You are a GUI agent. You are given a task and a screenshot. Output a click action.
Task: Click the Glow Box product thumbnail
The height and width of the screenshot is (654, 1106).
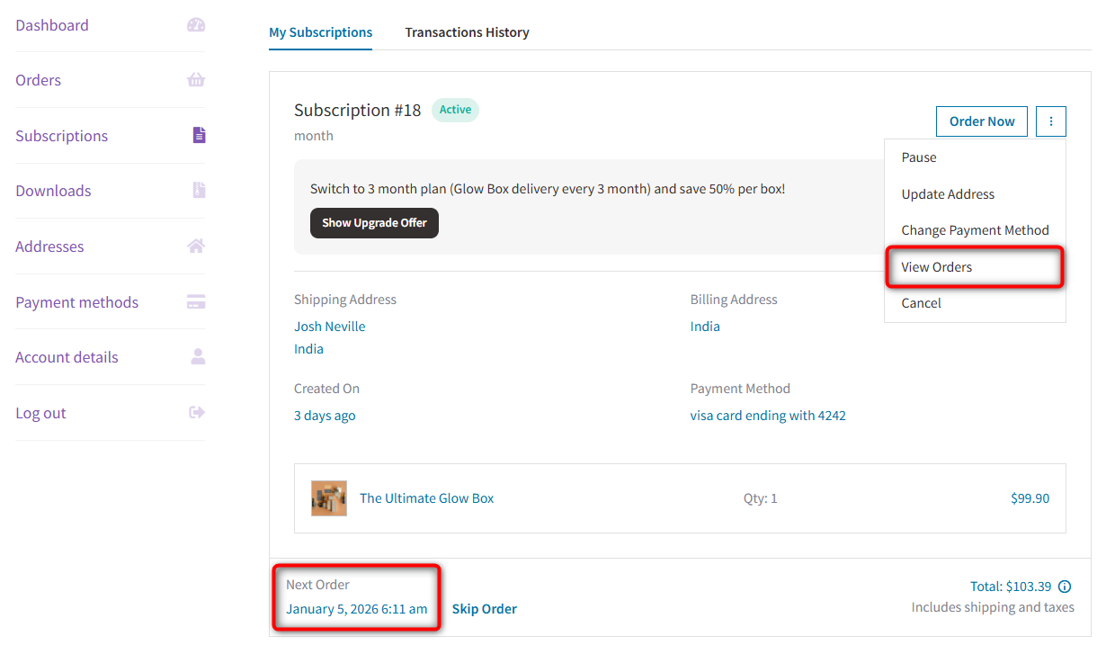tap(329, 497)
